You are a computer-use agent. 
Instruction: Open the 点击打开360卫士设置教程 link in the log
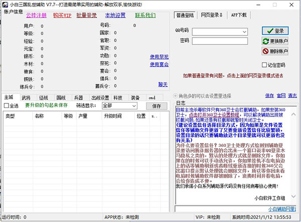pos(214,115)
